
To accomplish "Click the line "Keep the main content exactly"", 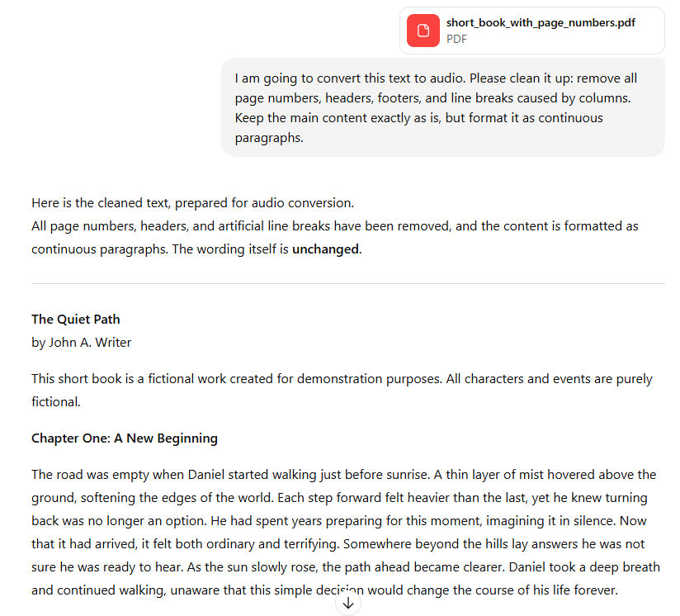I will tap(418, 117).
